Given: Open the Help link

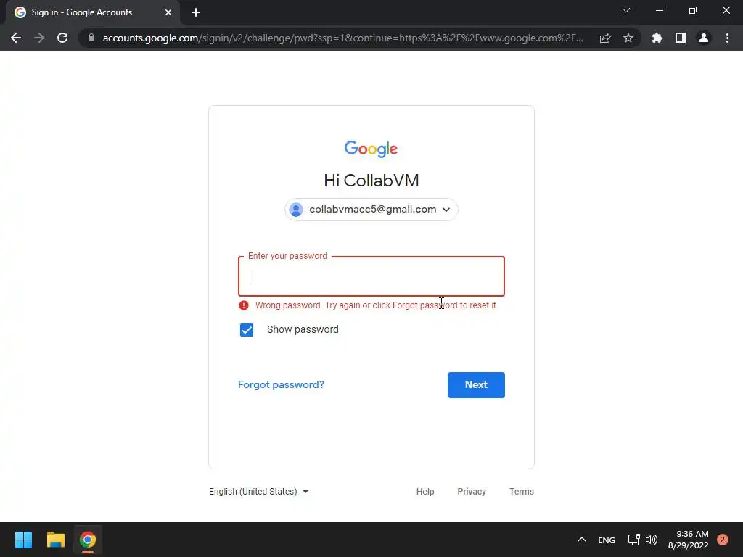Looking at the screenshot, I should (x=425, y=492).
